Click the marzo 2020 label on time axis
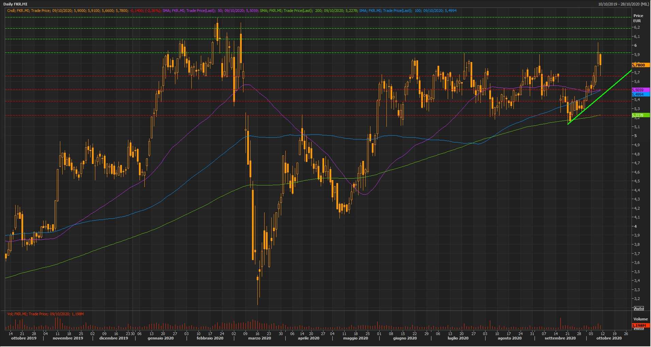The width and height of the screenshot is (651, 347). (x=259, y=338)
